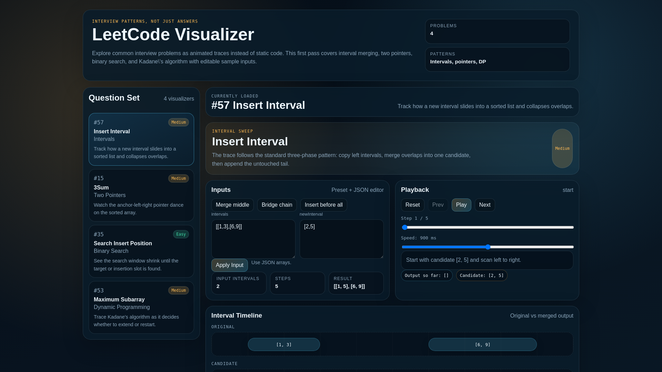Advance to the Next step
The image size is (662, 372).
pyautogui.click(x=485, y=205)
